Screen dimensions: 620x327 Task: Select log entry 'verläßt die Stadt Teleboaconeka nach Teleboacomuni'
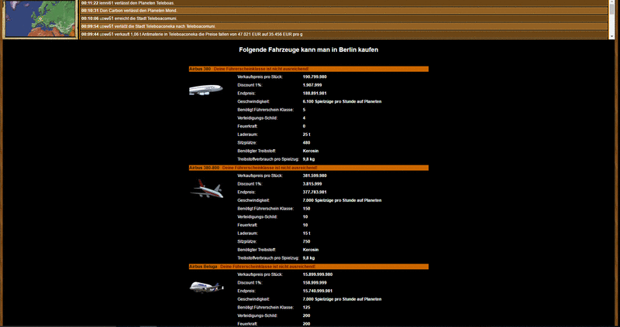pyautogui.click(x=343, y=26)
